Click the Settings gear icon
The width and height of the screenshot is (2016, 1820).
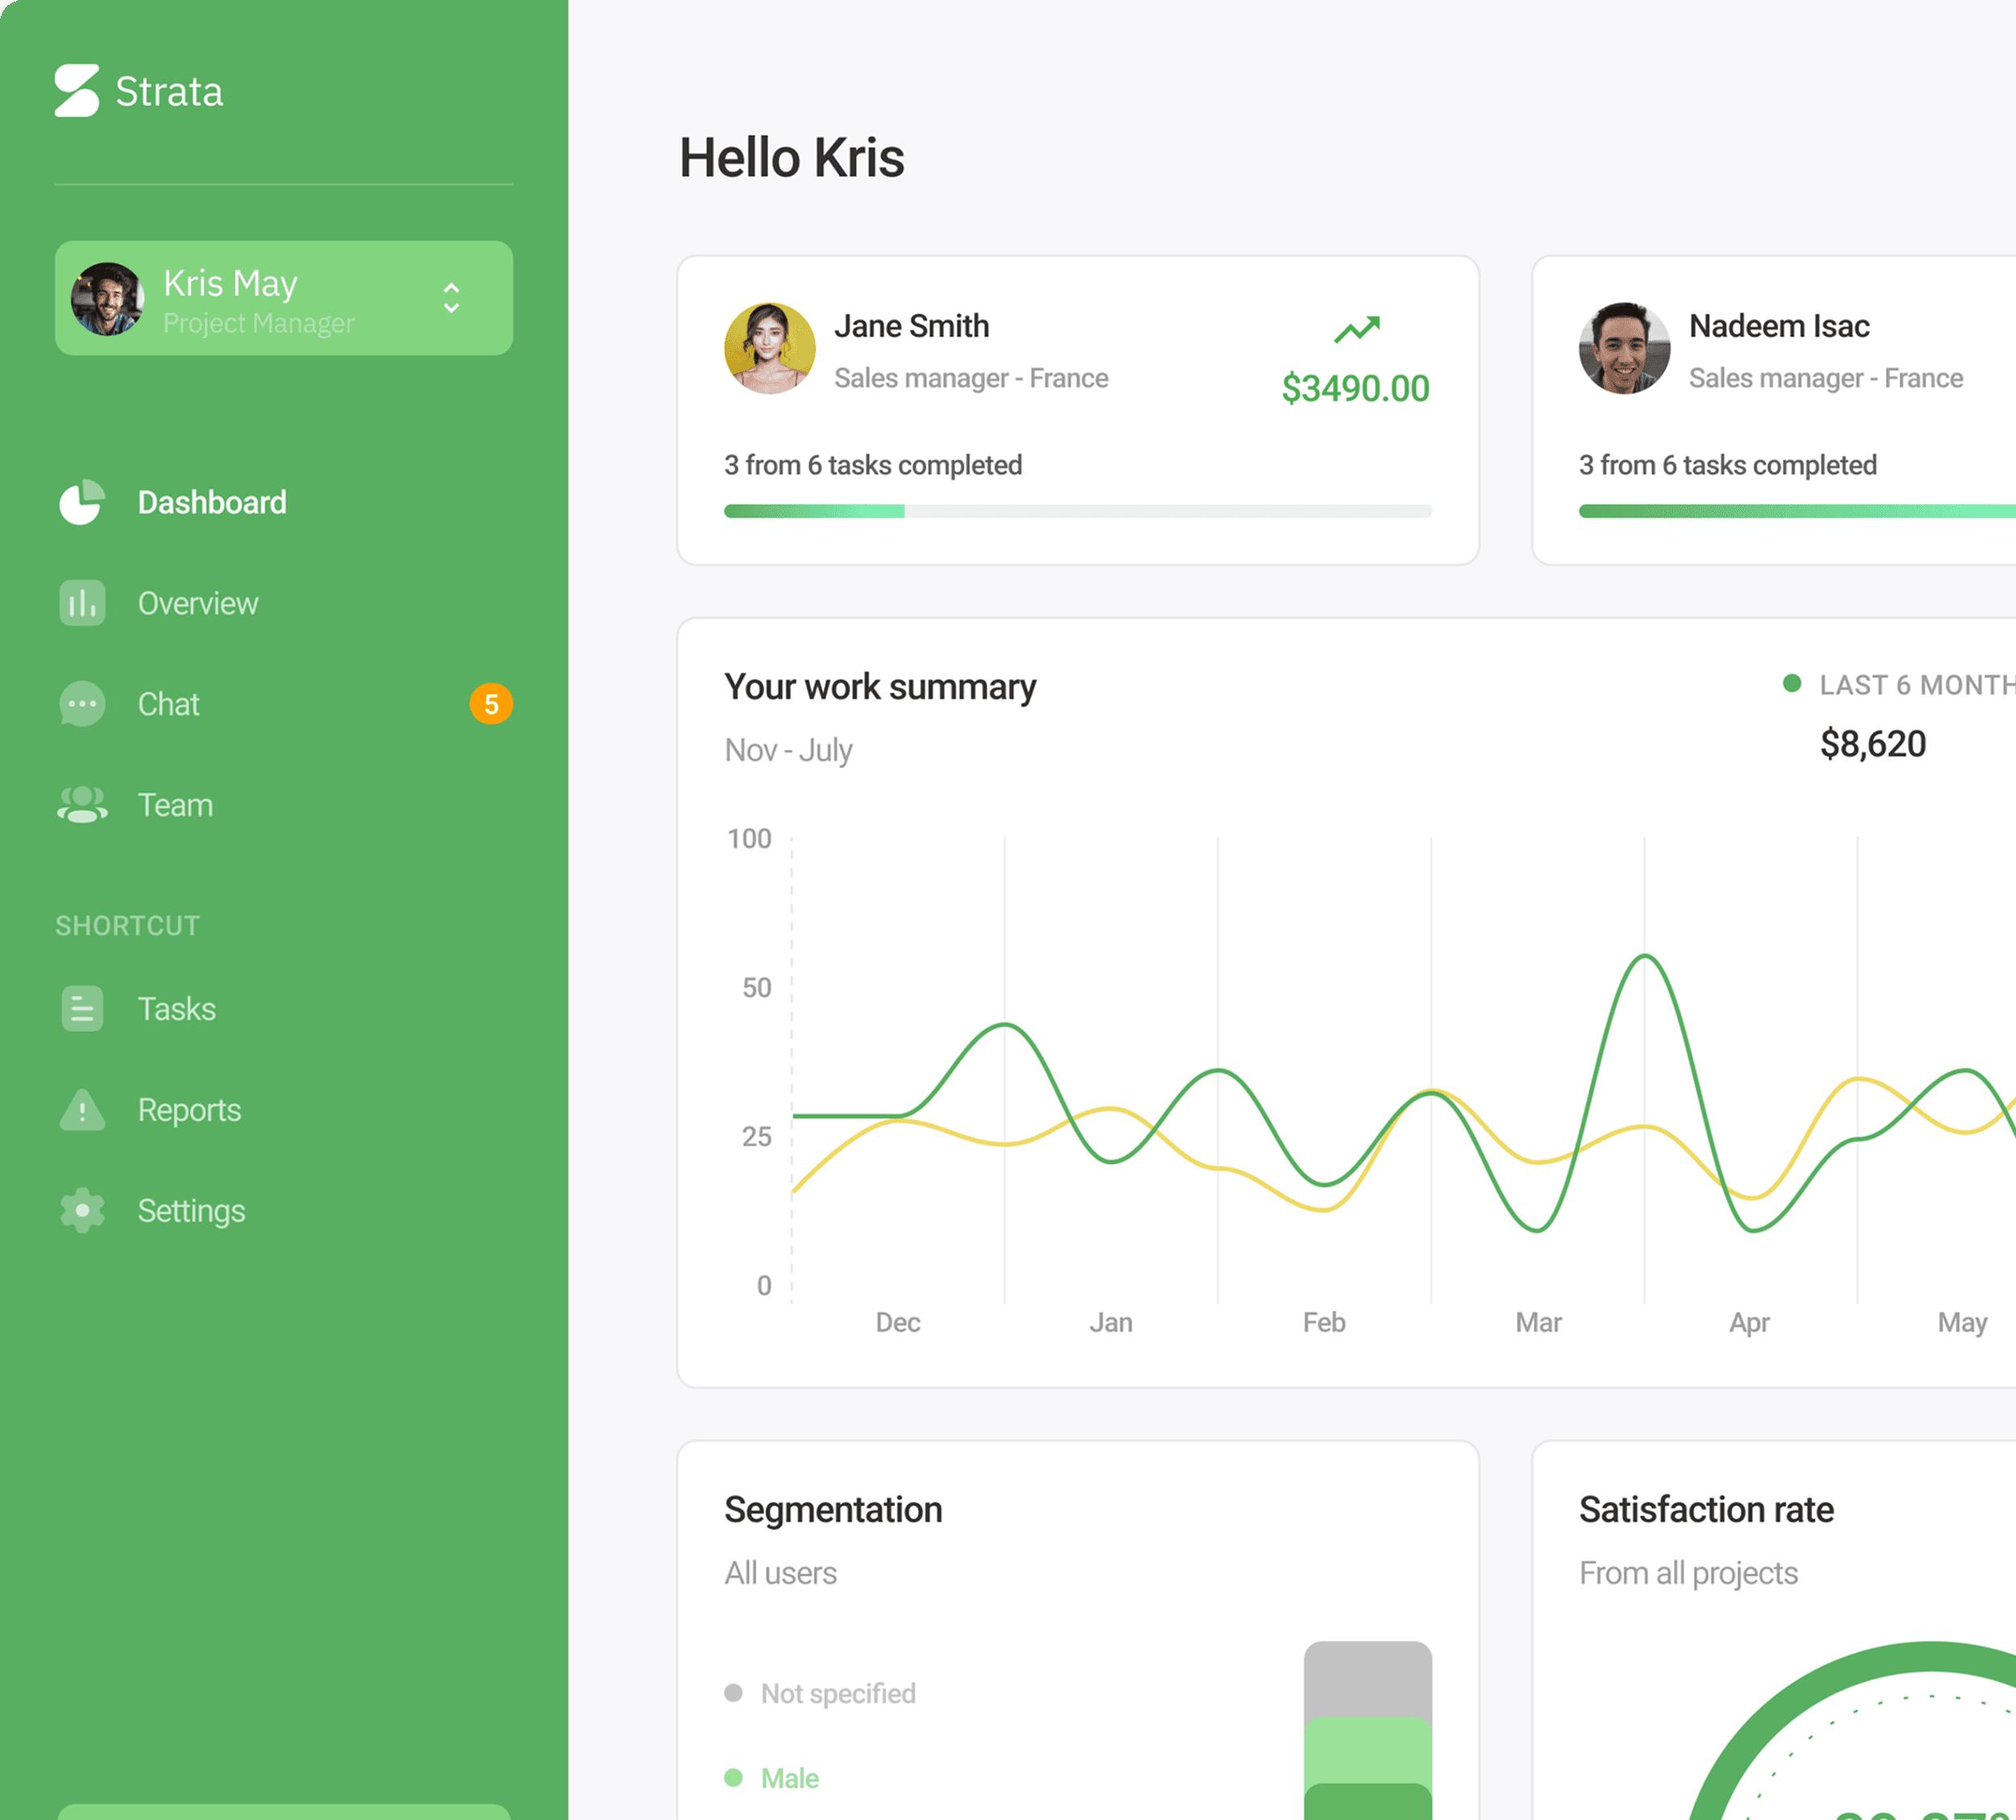point(82,1211)
